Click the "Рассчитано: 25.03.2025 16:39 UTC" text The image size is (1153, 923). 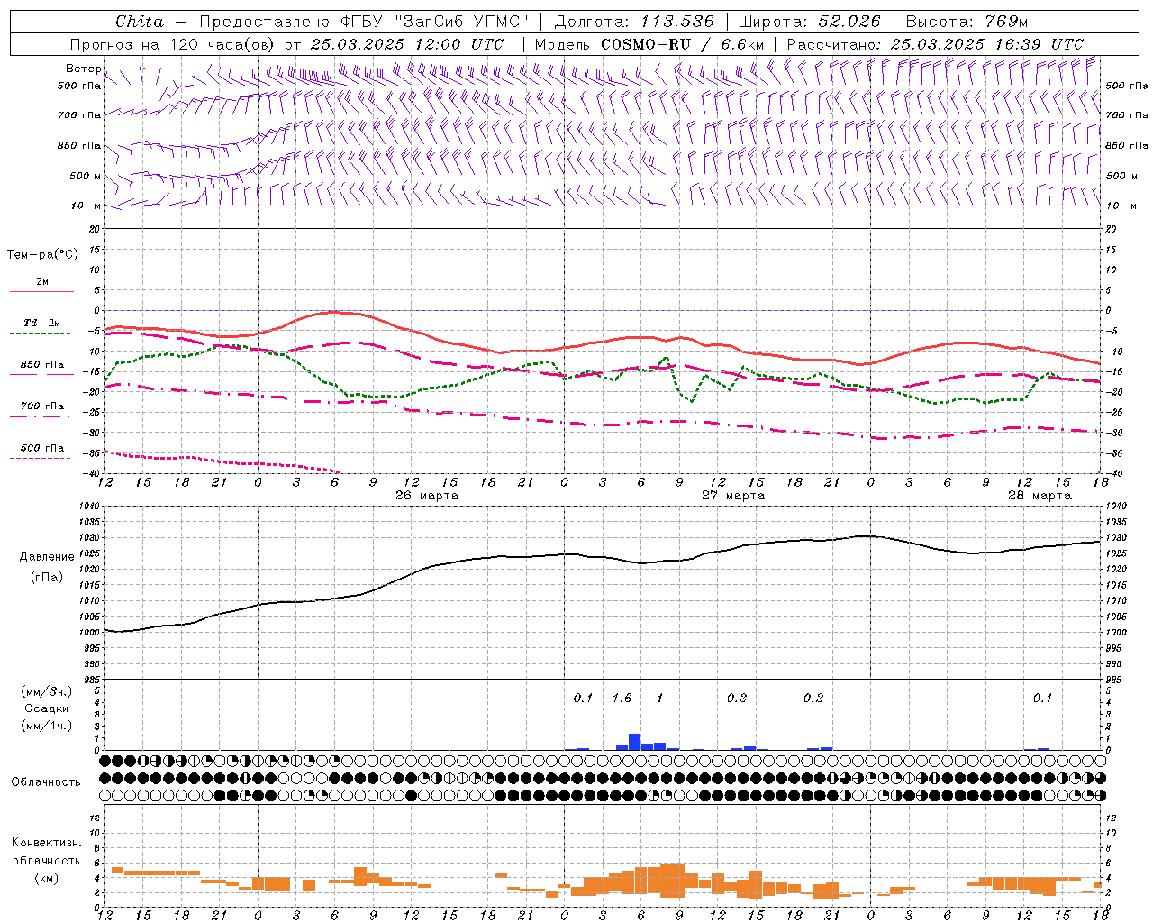click(935, 44)
